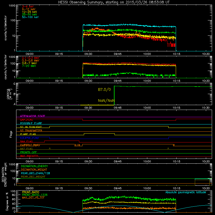Screen dimensions: 215x215
Task: Select the "Absolute geomagnetic latitude" label
Action: point(186,192)
